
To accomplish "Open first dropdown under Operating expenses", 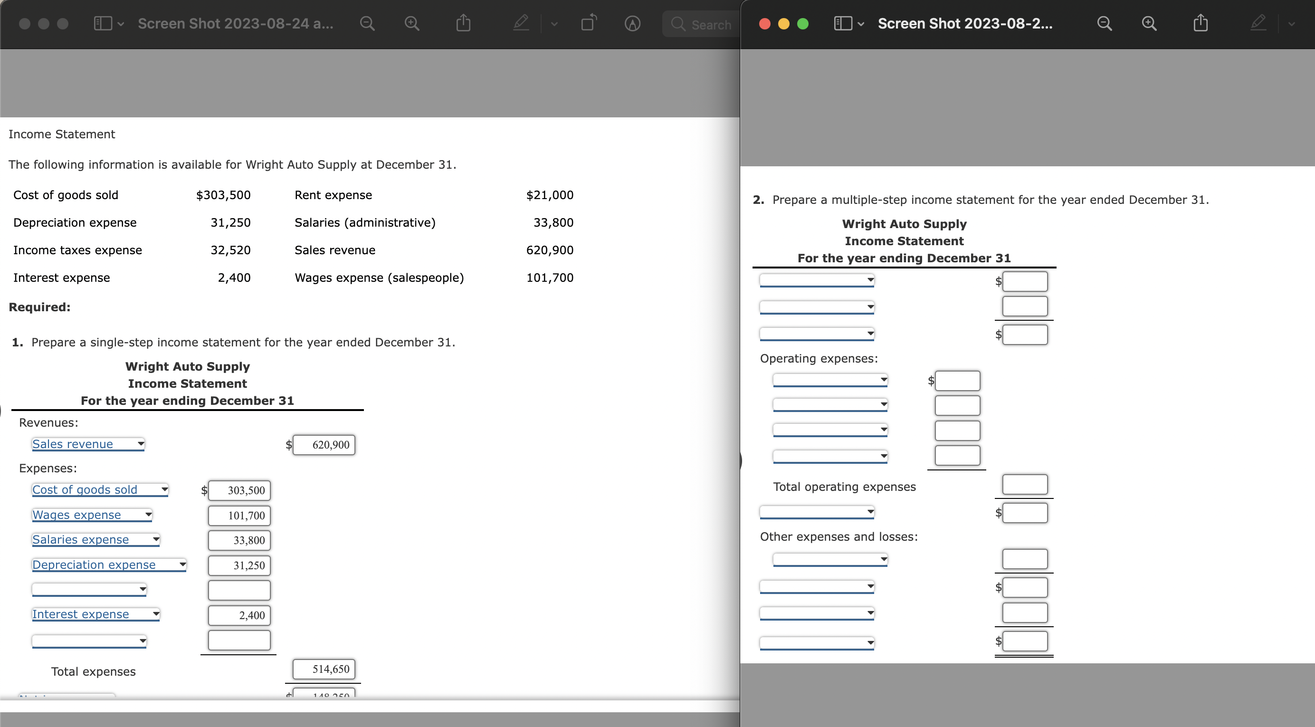I will pos(830,380).
